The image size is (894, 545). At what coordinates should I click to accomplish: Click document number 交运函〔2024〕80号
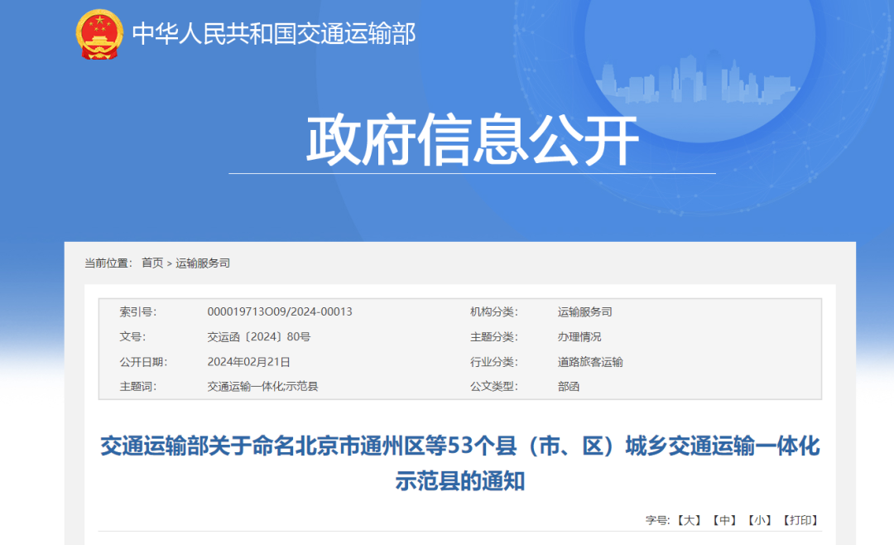click(x=259, y=337)
